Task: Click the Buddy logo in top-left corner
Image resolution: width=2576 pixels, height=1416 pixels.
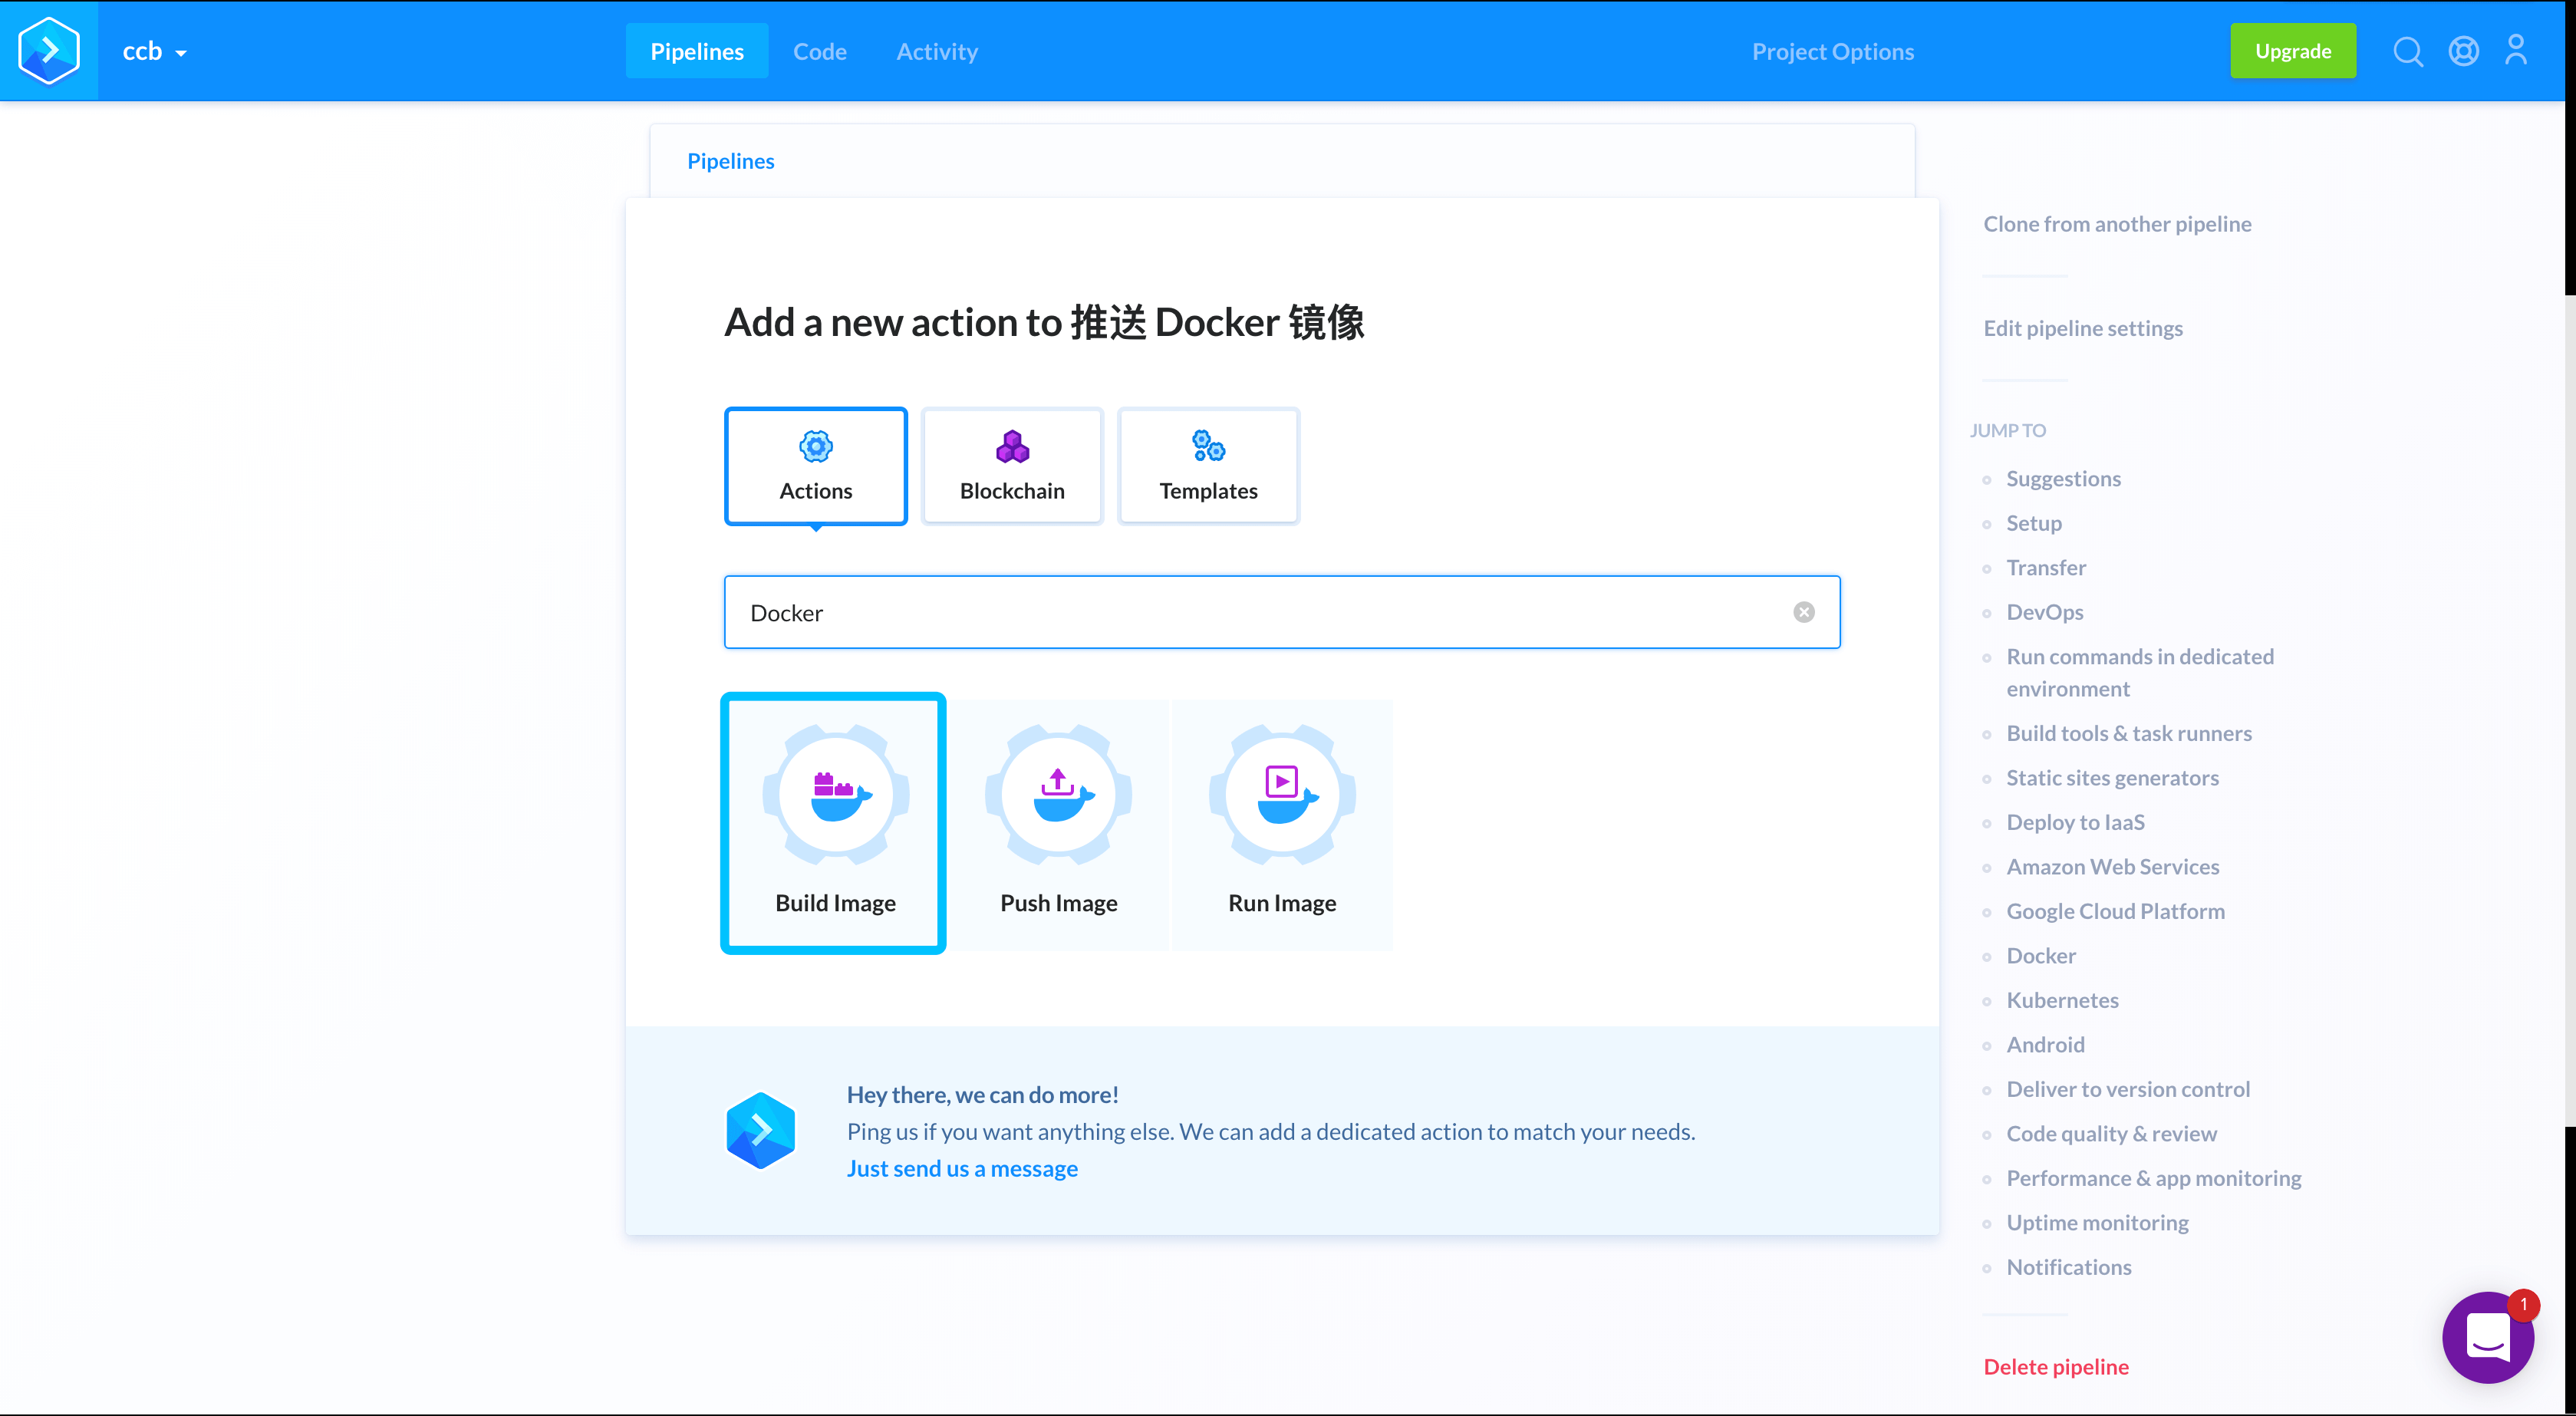Action: pyautogui.click(x=48, y=50)
